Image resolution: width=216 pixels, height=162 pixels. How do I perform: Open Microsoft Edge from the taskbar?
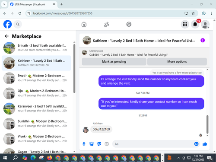(33, 158)
